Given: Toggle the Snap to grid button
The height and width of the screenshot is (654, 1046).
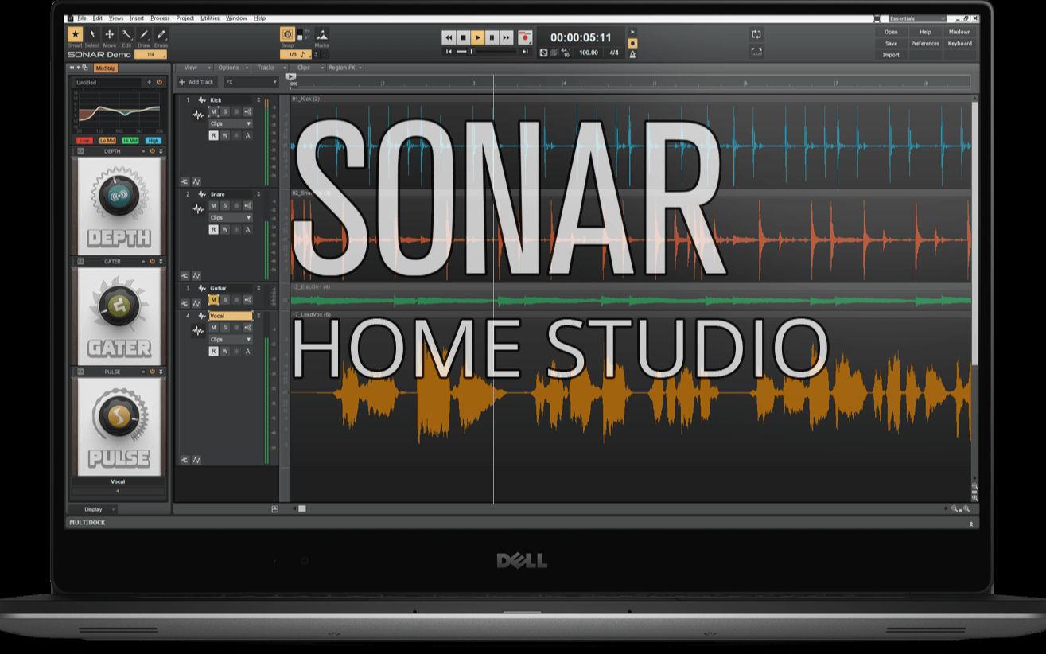Looking at the screenshot, I should 287,34.
